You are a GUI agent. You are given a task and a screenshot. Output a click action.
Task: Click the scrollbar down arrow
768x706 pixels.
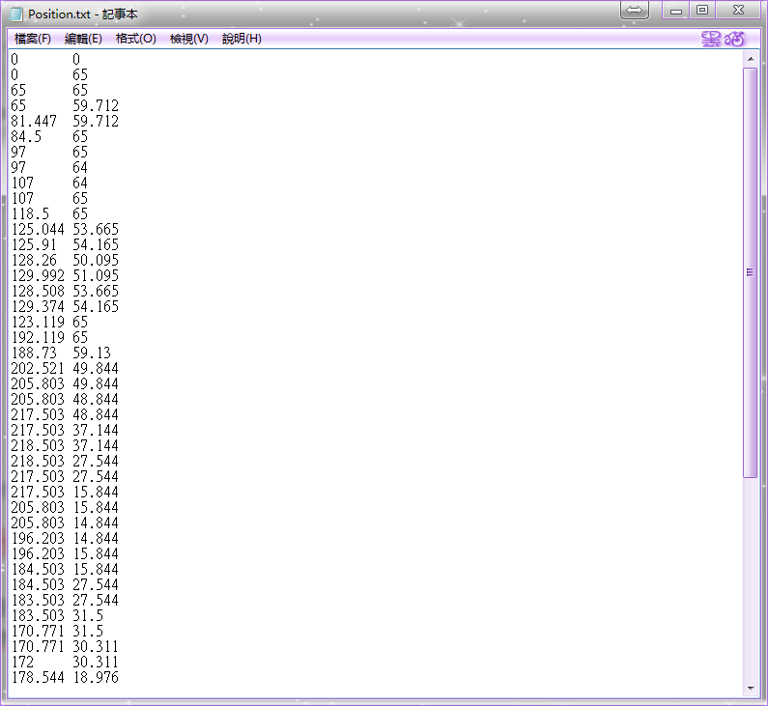pos(751,688)
